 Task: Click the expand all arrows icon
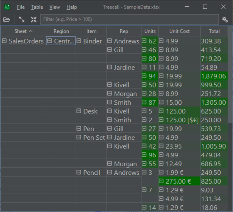click(22, 20)
